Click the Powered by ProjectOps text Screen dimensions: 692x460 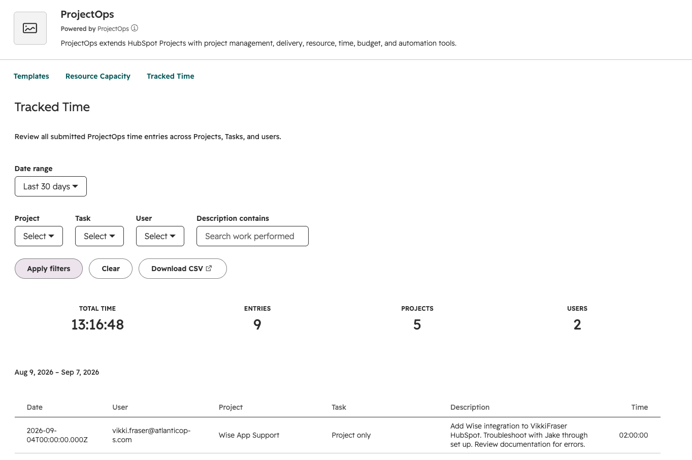(x=95, y=29)
